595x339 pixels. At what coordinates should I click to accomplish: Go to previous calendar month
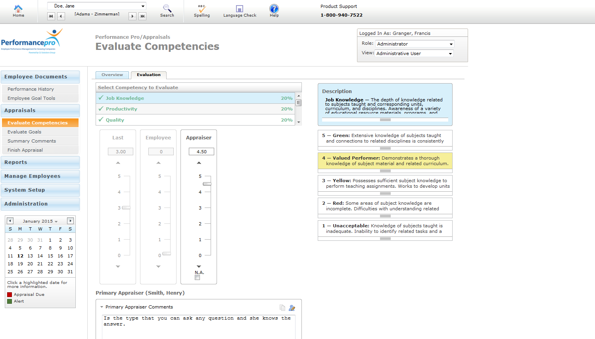10,221
